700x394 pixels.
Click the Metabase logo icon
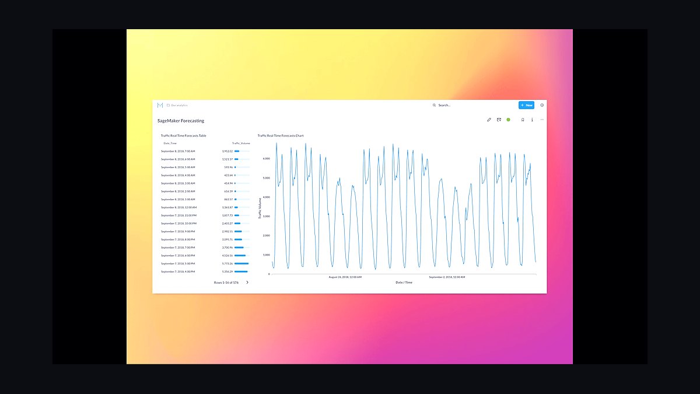tap(160, 105)
